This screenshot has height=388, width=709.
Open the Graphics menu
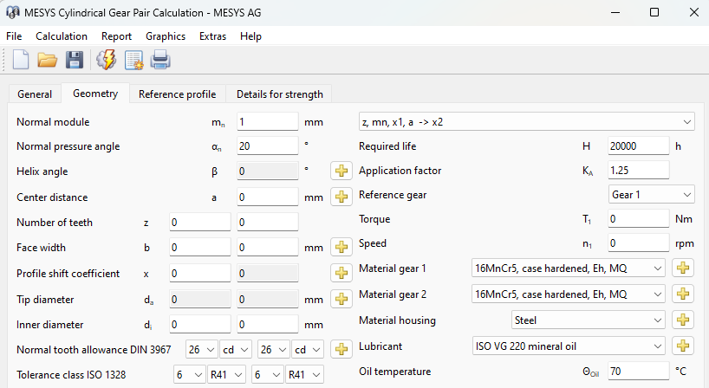pyautogui.click(x=166, y=36)
